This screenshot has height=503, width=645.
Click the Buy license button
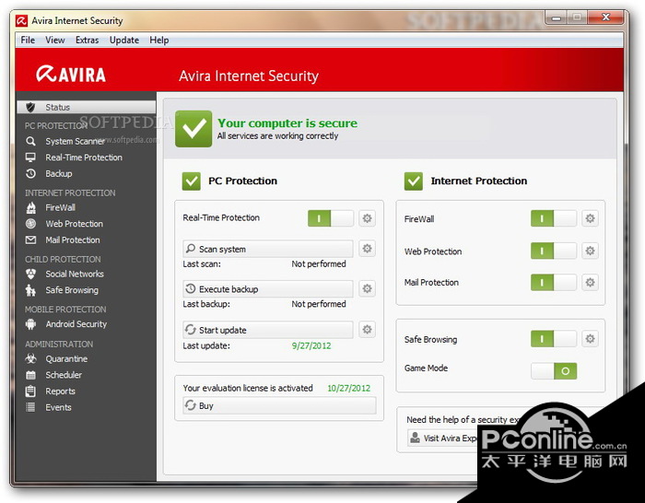(279, 405)
